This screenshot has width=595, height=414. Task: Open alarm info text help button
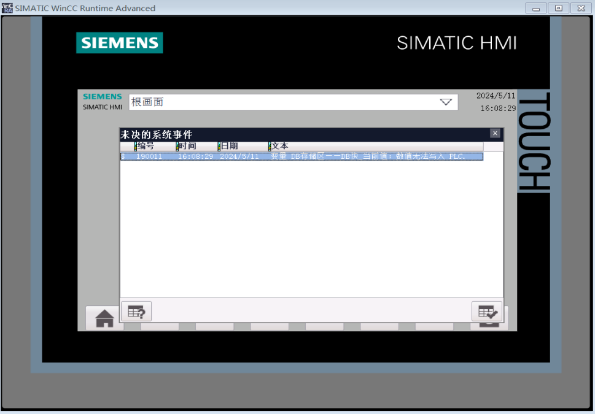136,312
